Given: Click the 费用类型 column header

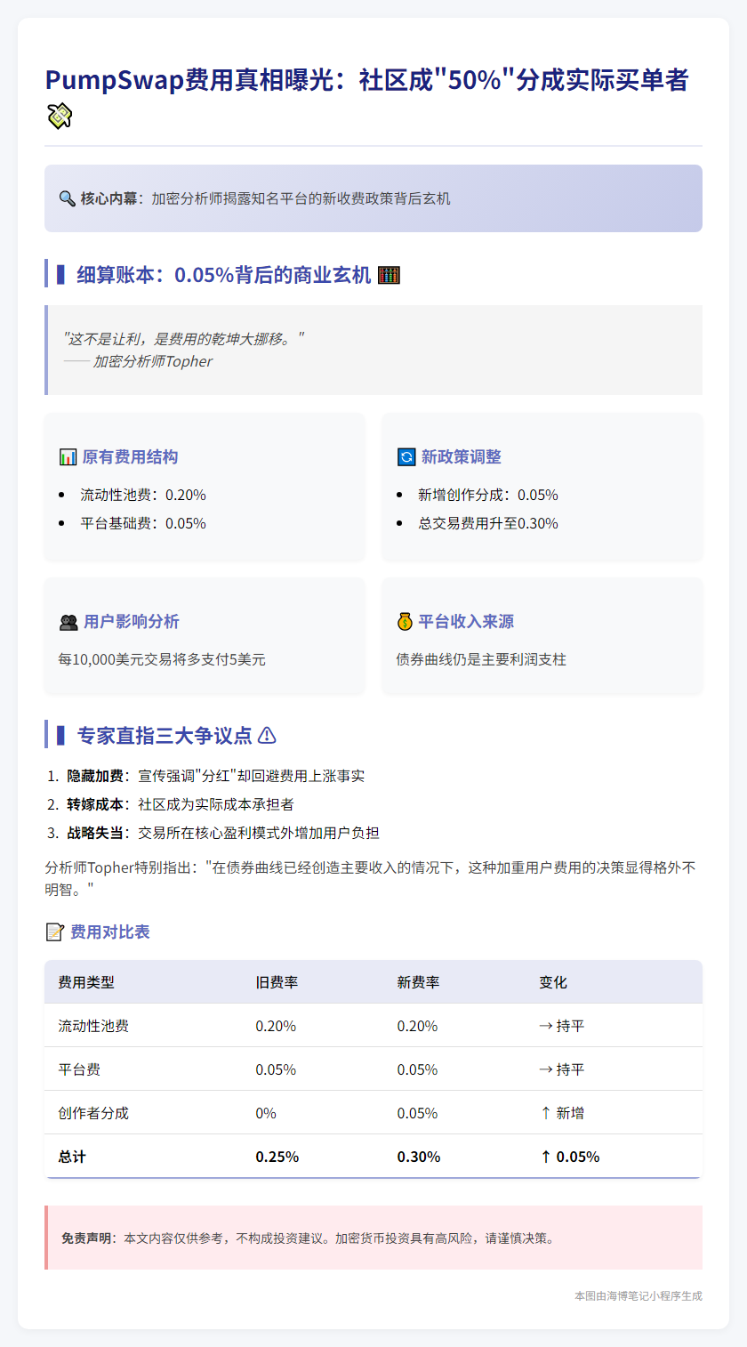Looking at the screenshot, I should [86, 982].
